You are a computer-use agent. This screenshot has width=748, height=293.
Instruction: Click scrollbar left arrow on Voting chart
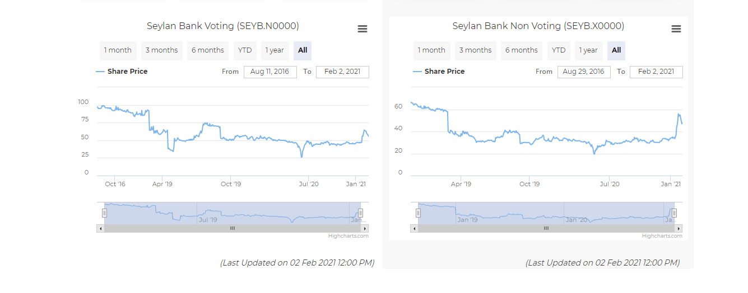point(100,228)
